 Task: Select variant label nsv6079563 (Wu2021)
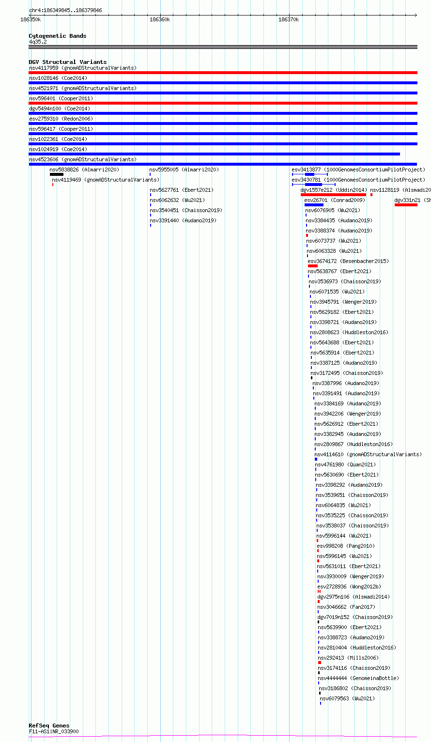347,698
